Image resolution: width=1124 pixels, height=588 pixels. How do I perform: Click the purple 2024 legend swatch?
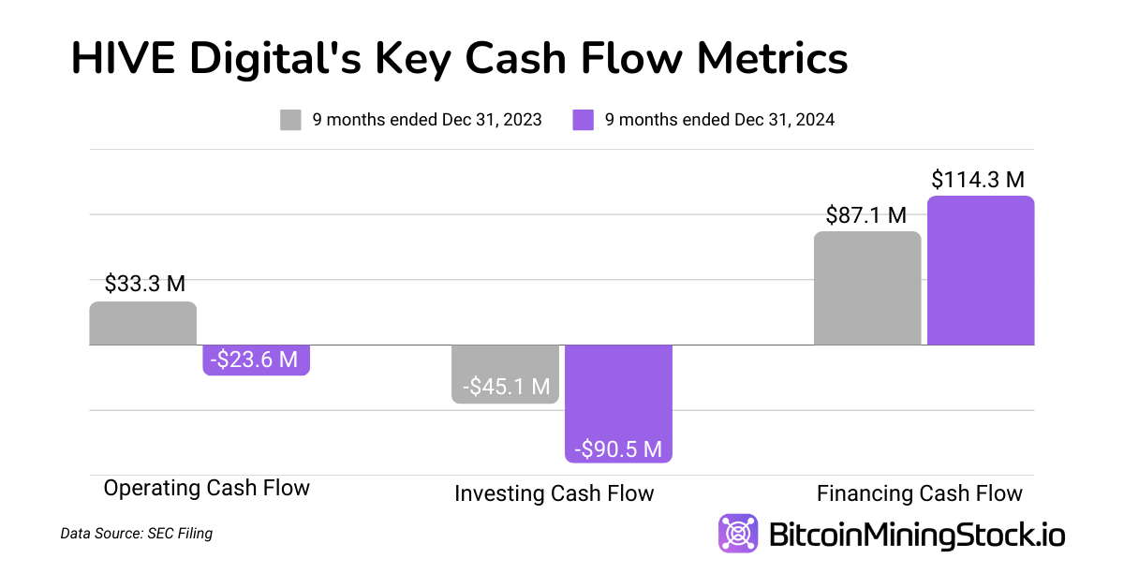pyautogui.click(x=583, y=120)
